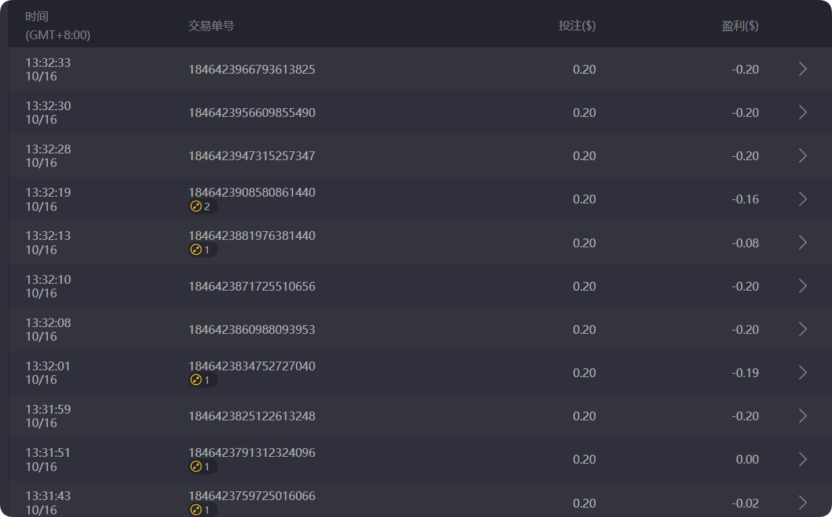
Task: Expand the row with profit -0.16
Action: pyautogui.click(x=802, y=199)
